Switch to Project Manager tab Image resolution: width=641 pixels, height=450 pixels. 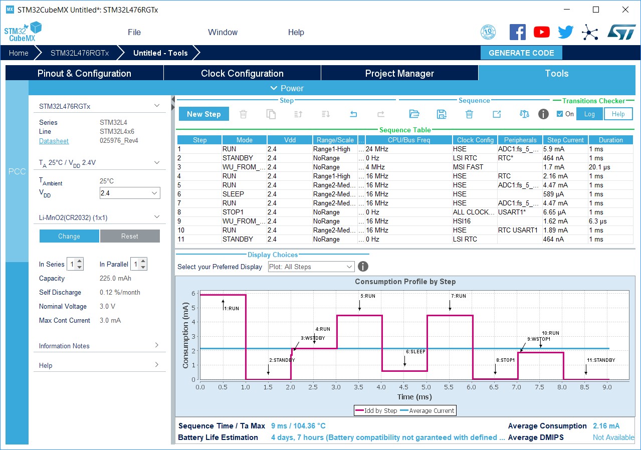[x=399, y=73]
